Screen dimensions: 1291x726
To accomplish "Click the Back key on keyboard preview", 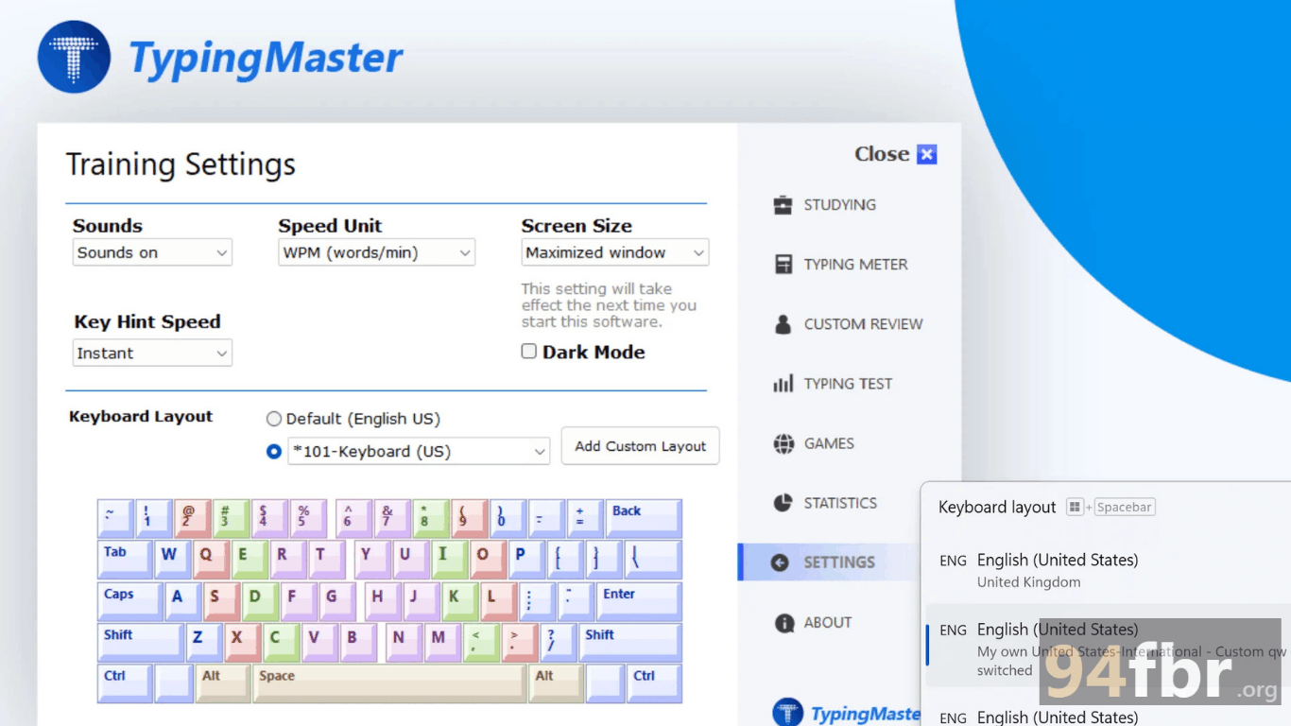I will pyautogui.click(x=644, y=519).
